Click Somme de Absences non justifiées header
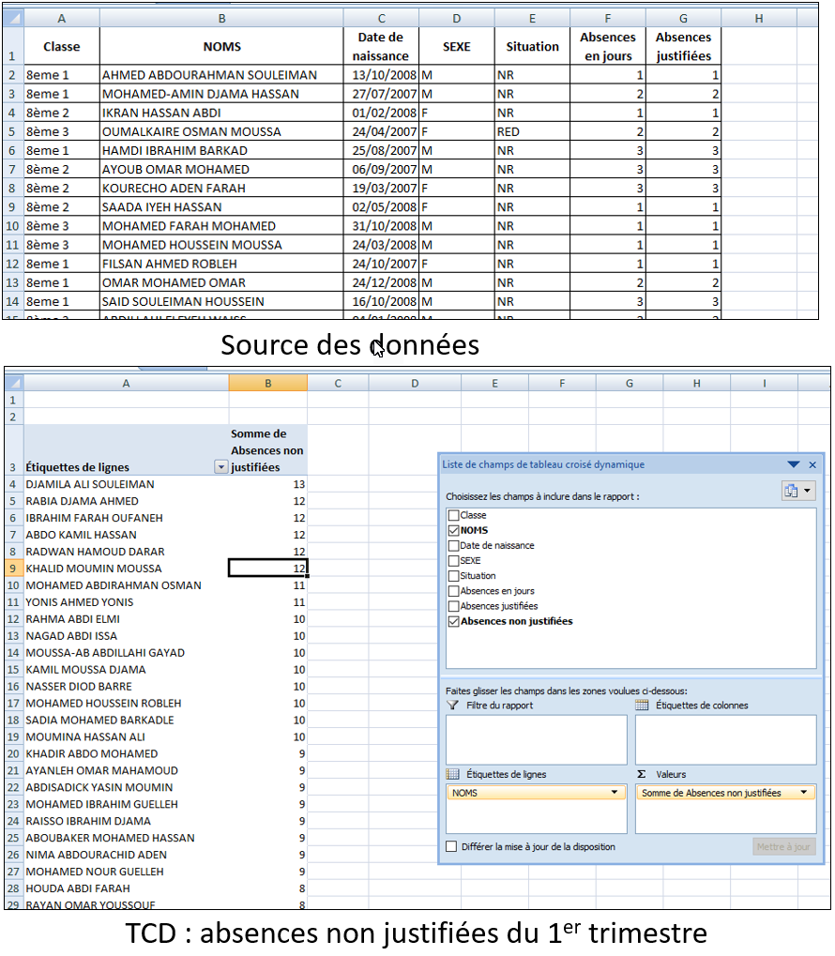 267,450
